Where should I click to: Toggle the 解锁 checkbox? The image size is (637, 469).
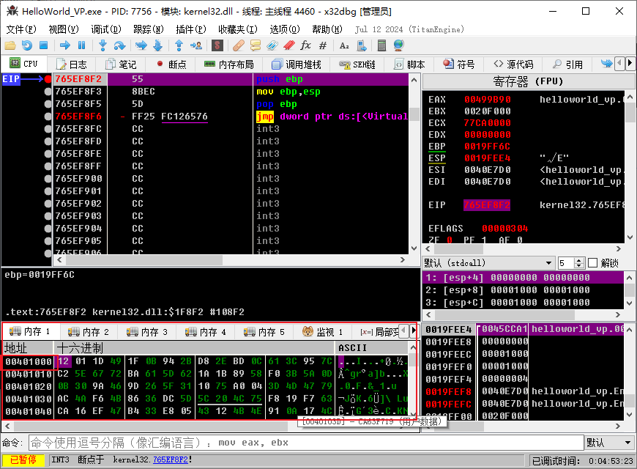(x=593, y=263)
